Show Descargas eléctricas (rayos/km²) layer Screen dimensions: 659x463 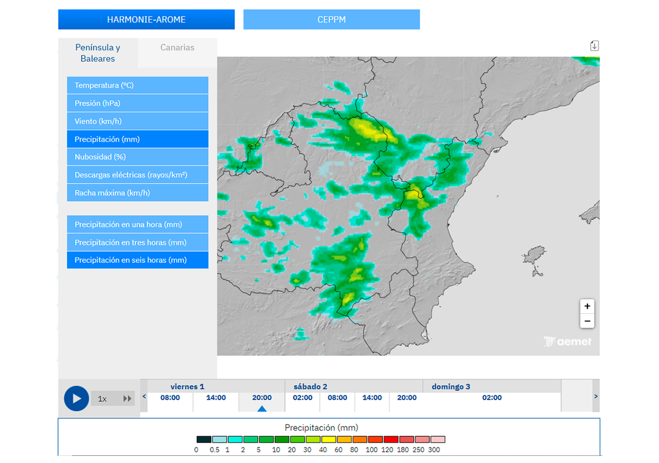click(138, 175)
